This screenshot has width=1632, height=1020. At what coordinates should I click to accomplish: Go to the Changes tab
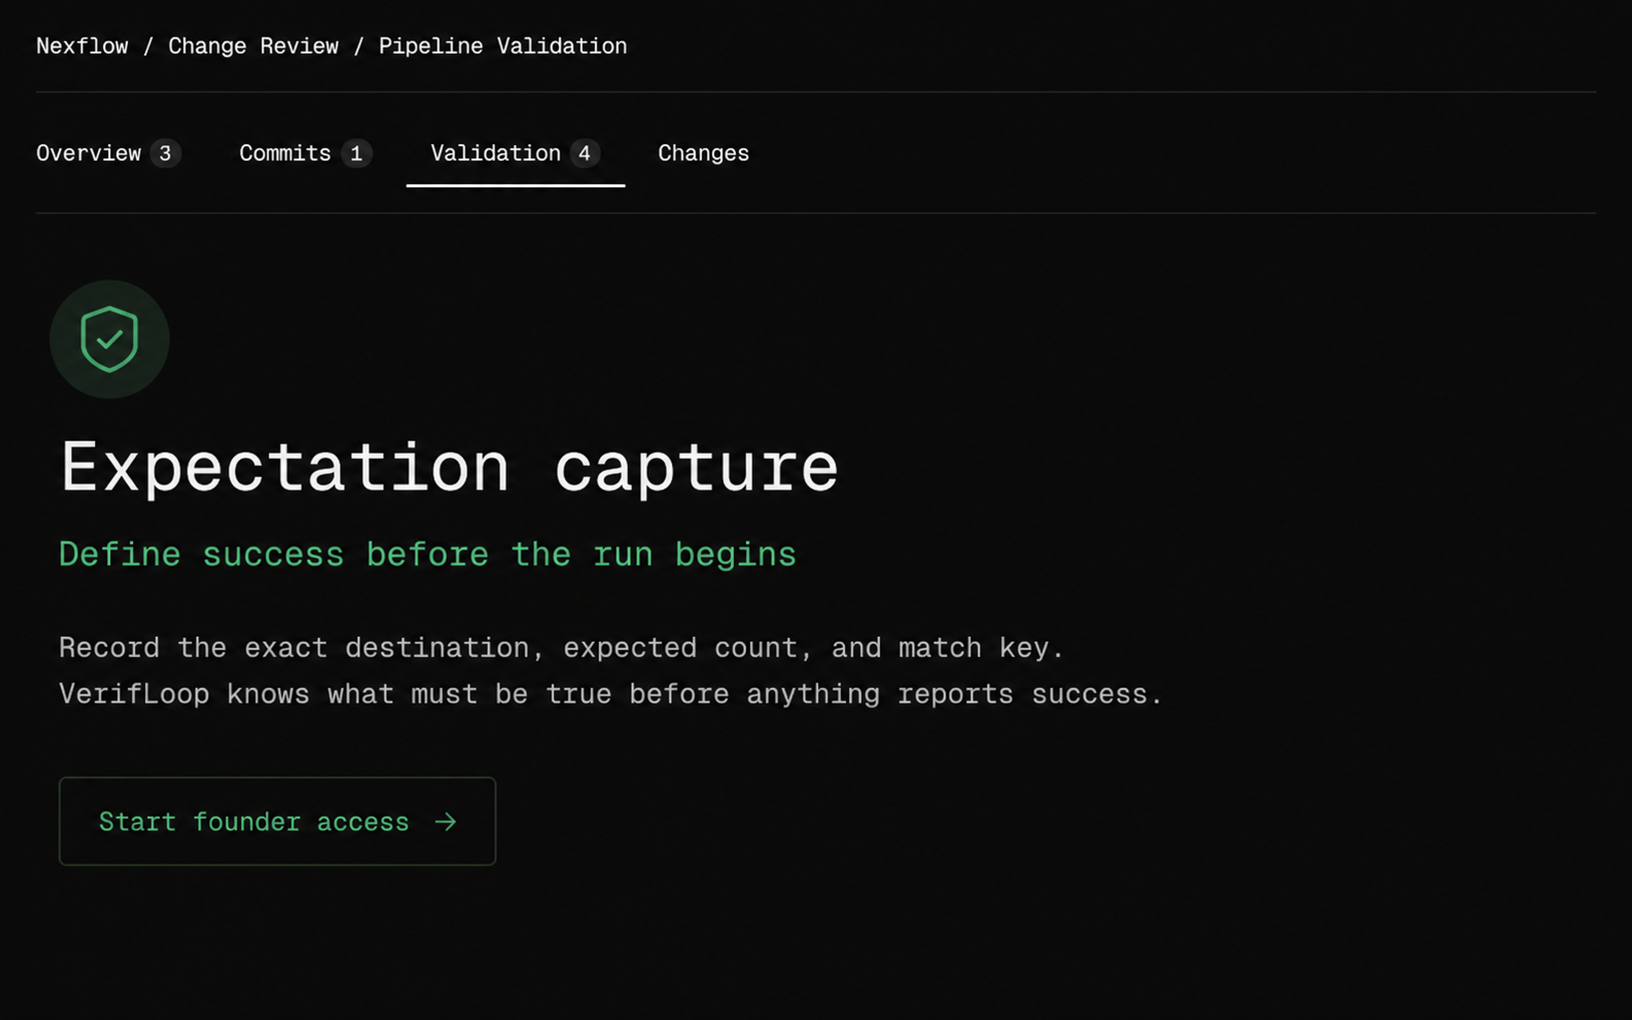point(703,153)
